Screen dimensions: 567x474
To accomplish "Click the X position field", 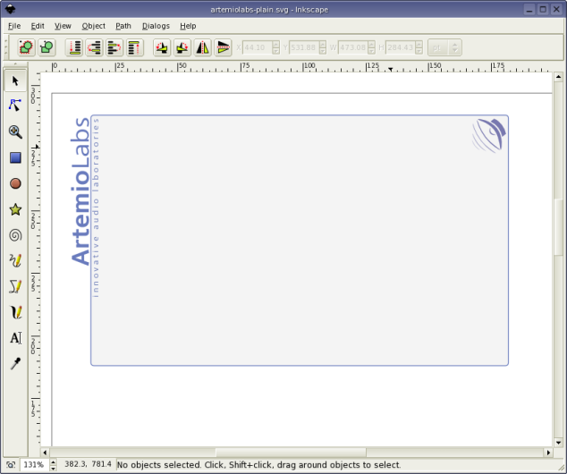I will tap(257, 47).
